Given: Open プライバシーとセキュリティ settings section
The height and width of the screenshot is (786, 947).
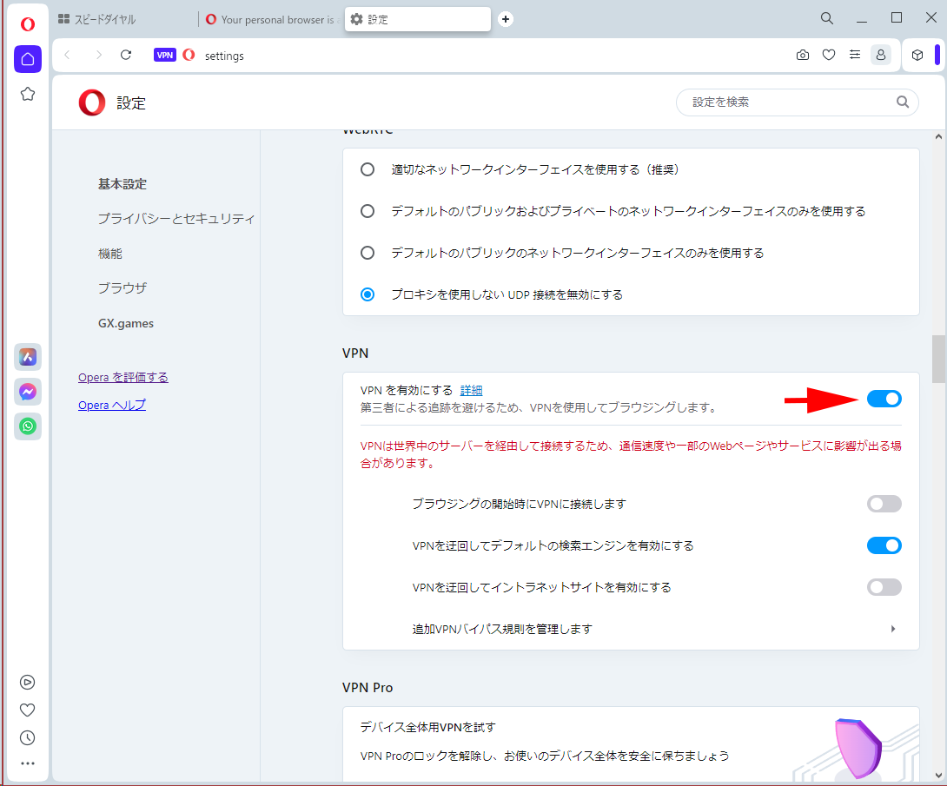Looking at the screenshot, I should [176, 219].
